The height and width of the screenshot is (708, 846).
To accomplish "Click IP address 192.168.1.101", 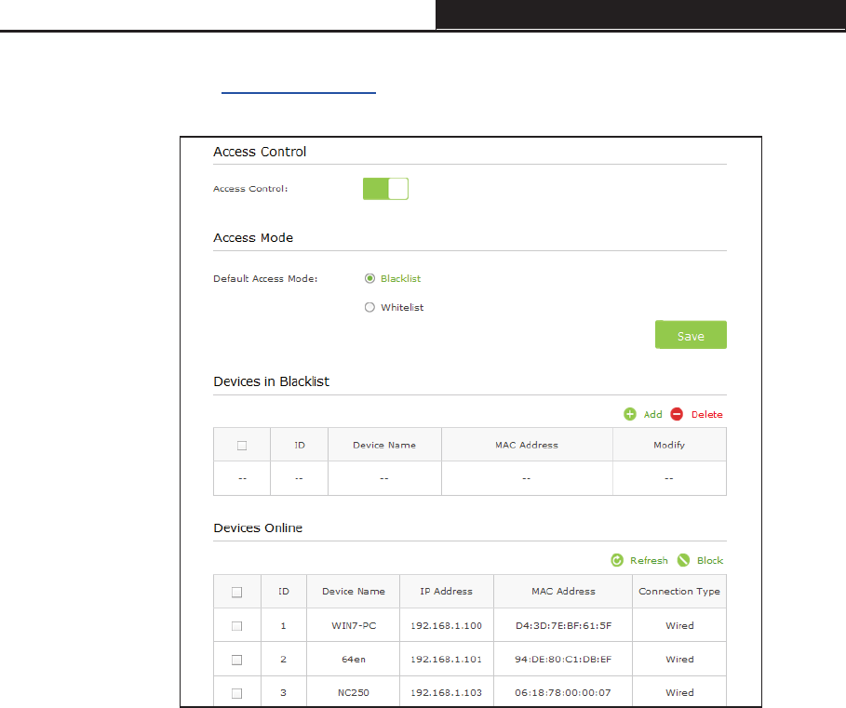I will pyautogui.click(x=446, y=659).
